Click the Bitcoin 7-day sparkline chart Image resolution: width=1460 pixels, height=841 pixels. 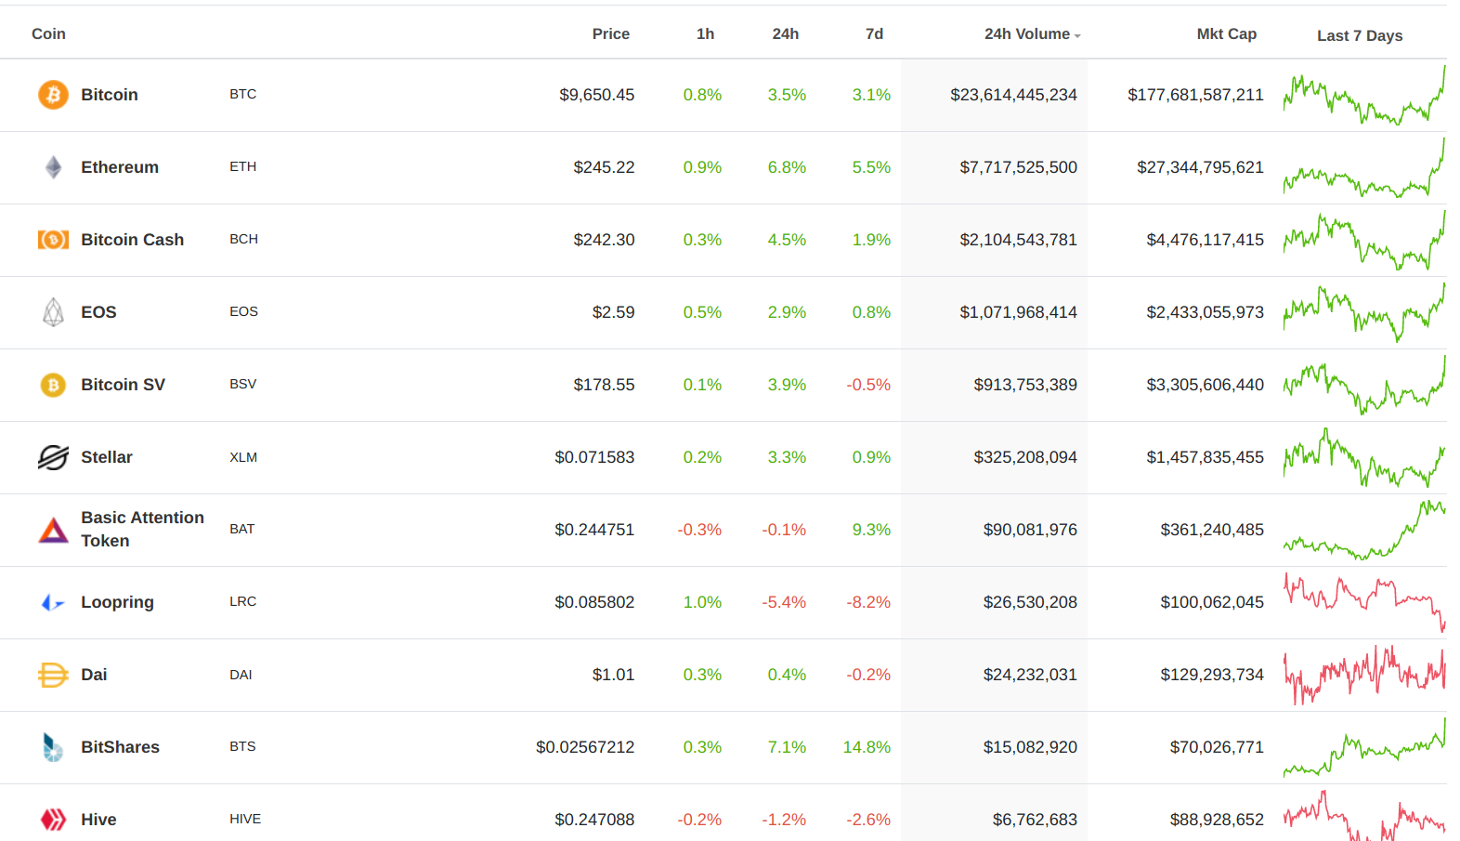tap(1363, 97)
